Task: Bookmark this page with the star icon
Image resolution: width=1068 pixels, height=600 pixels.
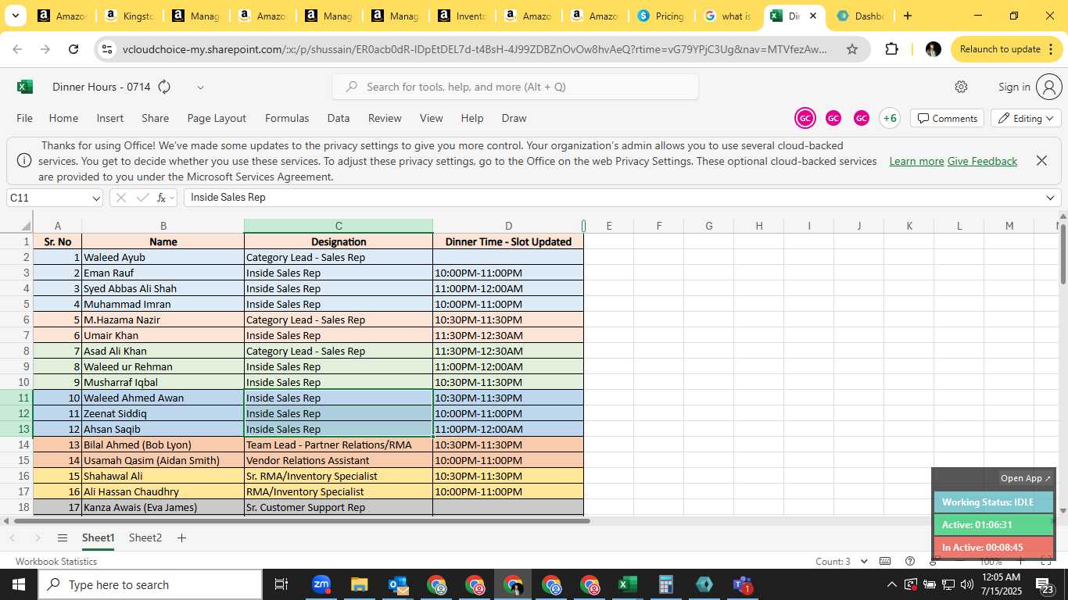Action: click(852, 49)
